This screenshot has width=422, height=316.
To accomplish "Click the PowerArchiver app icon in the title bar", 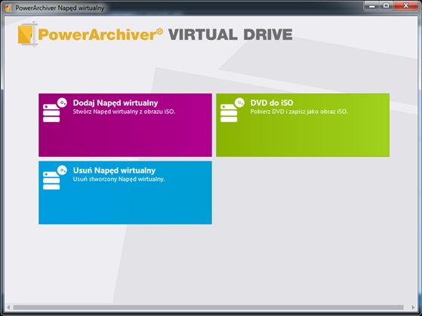I will coord(8,8).
